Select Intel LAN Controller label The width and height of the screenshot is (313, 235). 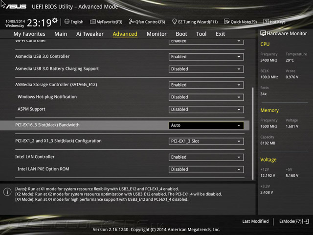[x=35, y=157]
